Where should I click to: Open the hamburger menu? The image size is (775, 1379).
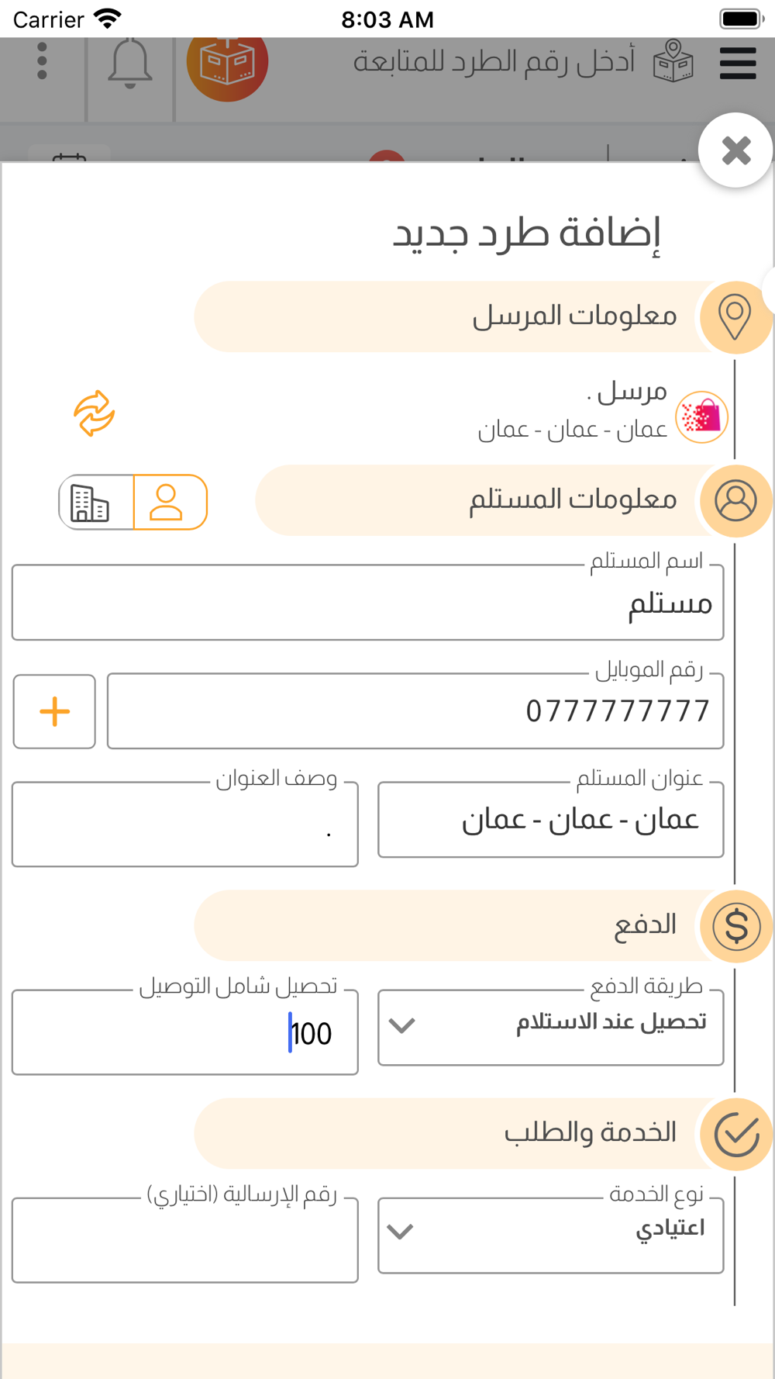[737, 63]
